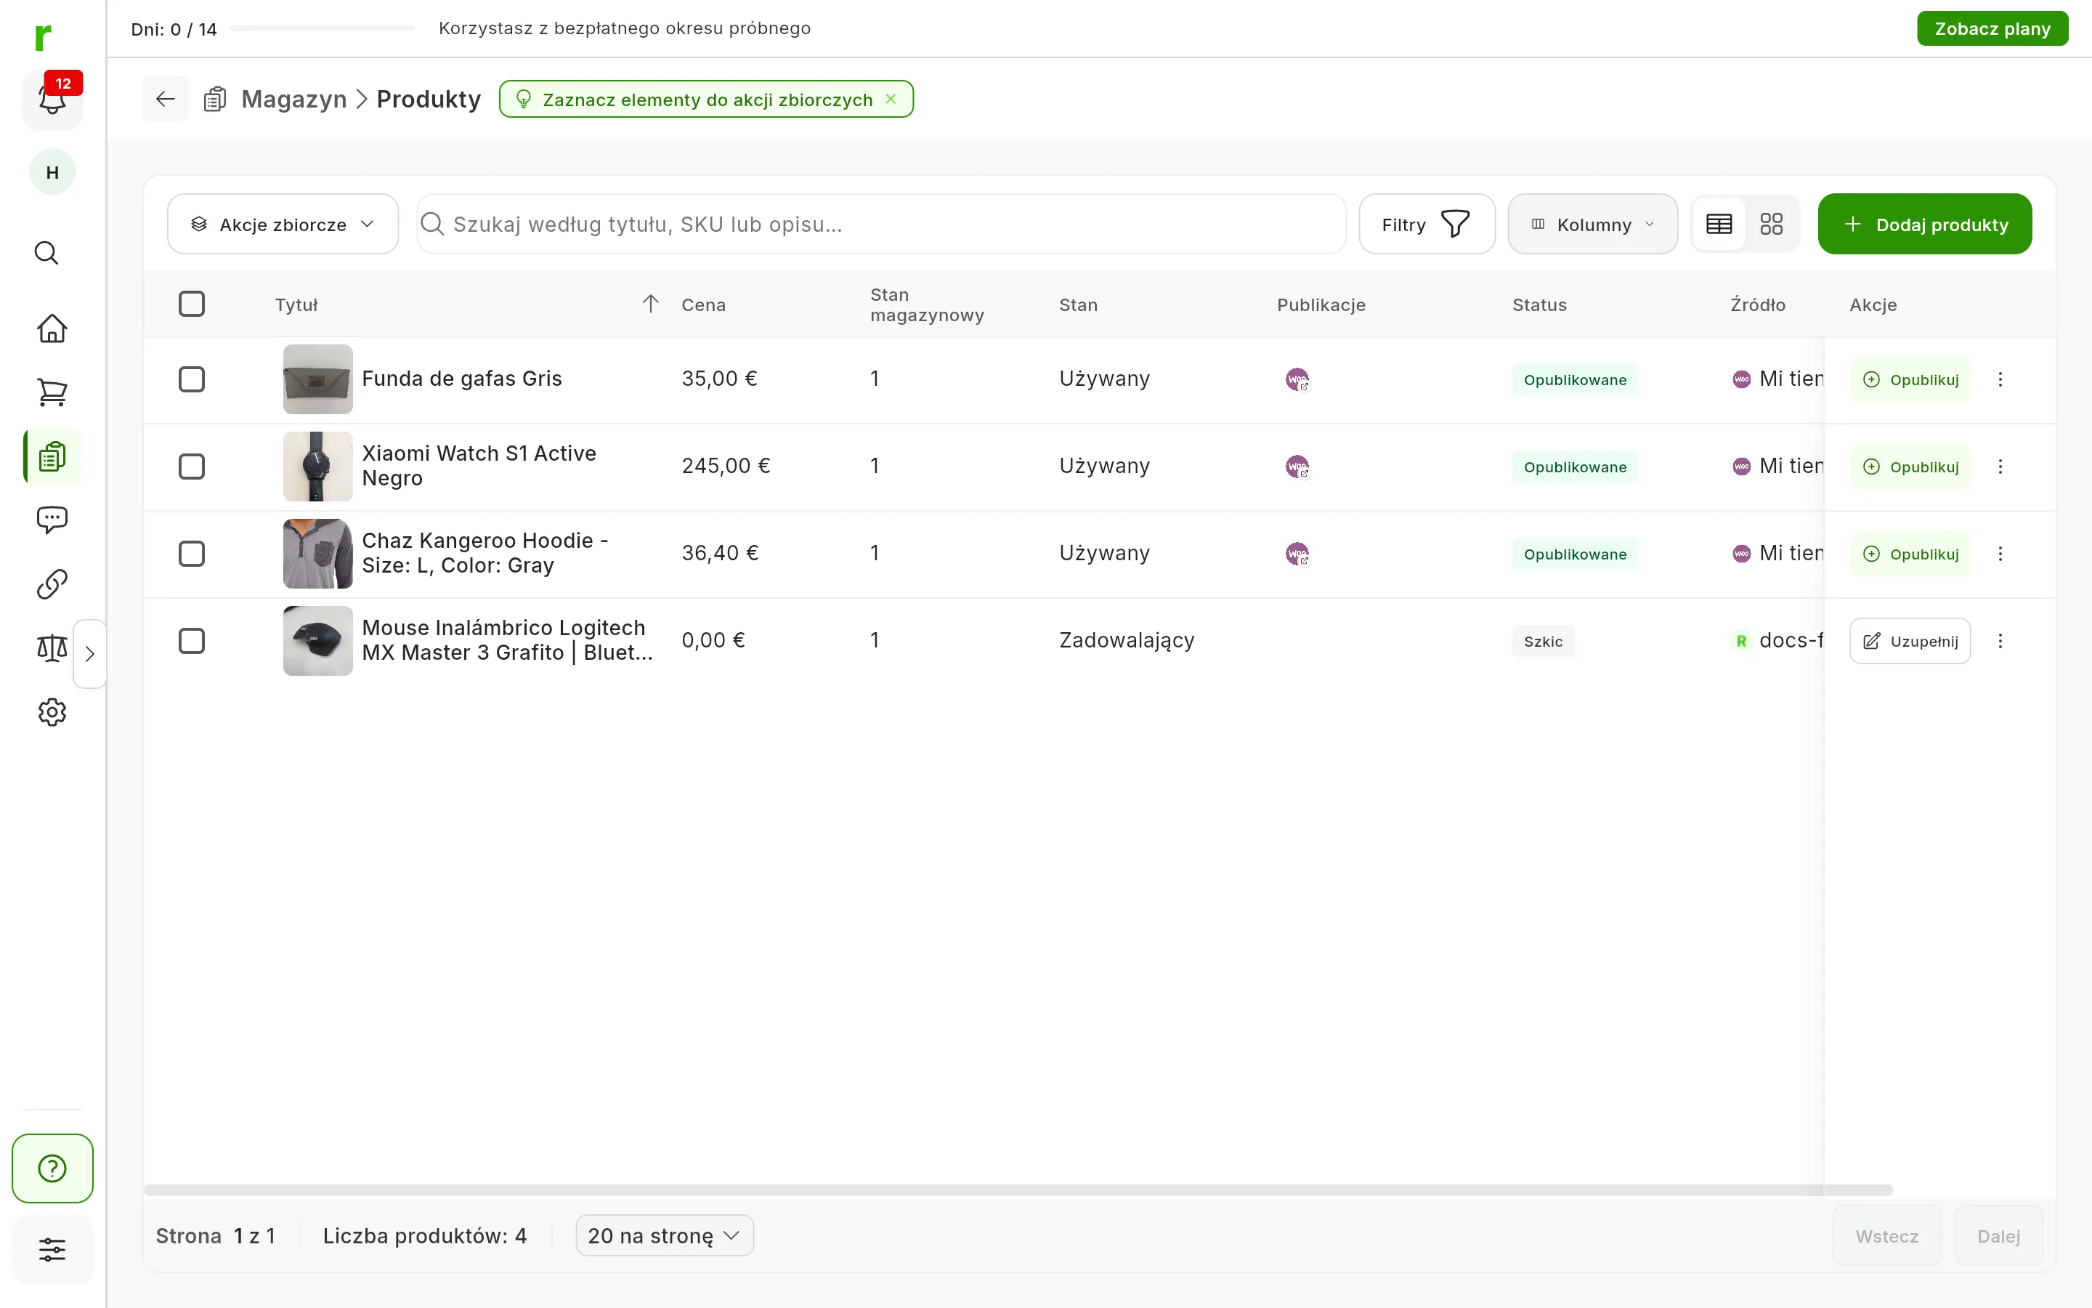The image size is (2092, 1308).
Task: Click Uzupełnij for the Logitech mouse product
Action: 1910,641
